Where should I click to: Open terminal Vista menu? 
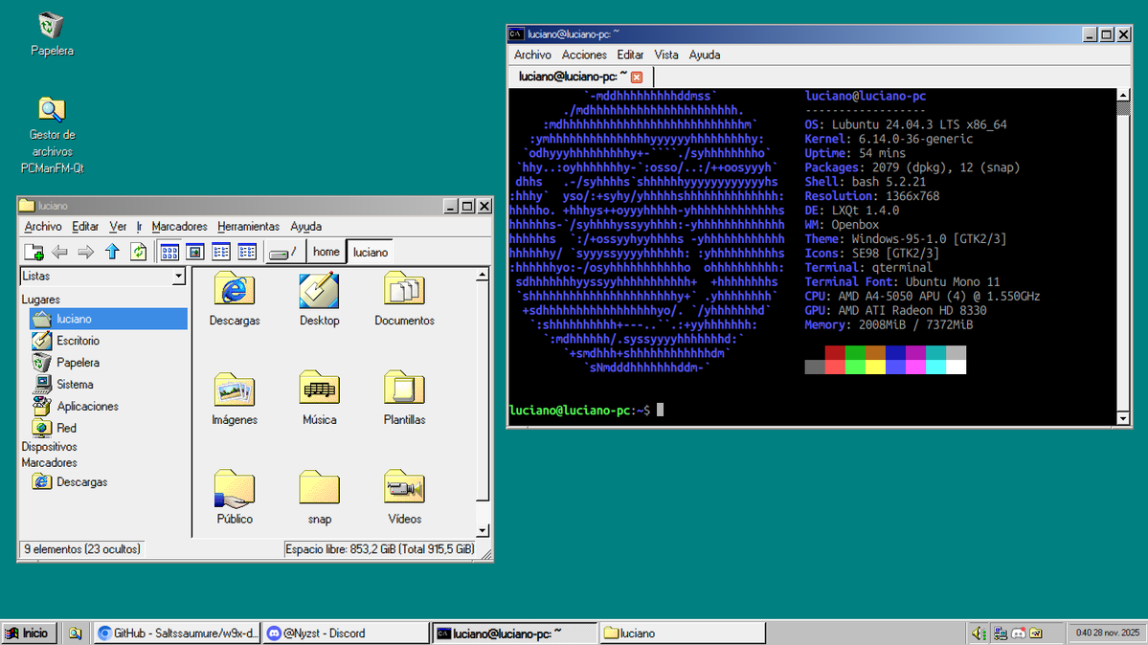click(x=666, y=55)
